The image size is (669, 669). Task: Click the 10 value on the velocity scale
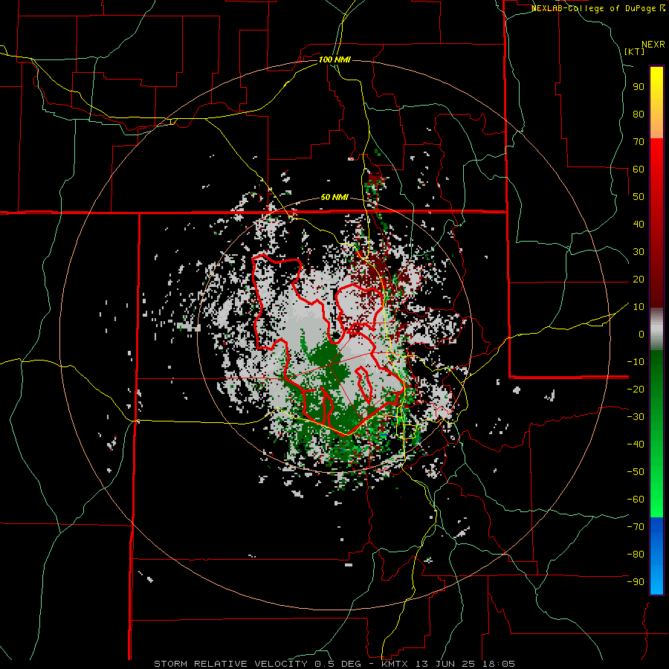coord(639,307)
